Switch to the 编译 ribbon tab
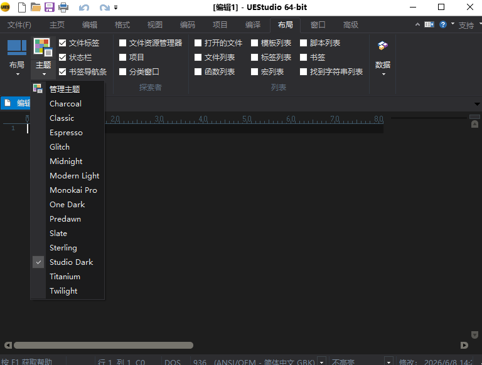482x365 pixels. click(x=253, y=25)
